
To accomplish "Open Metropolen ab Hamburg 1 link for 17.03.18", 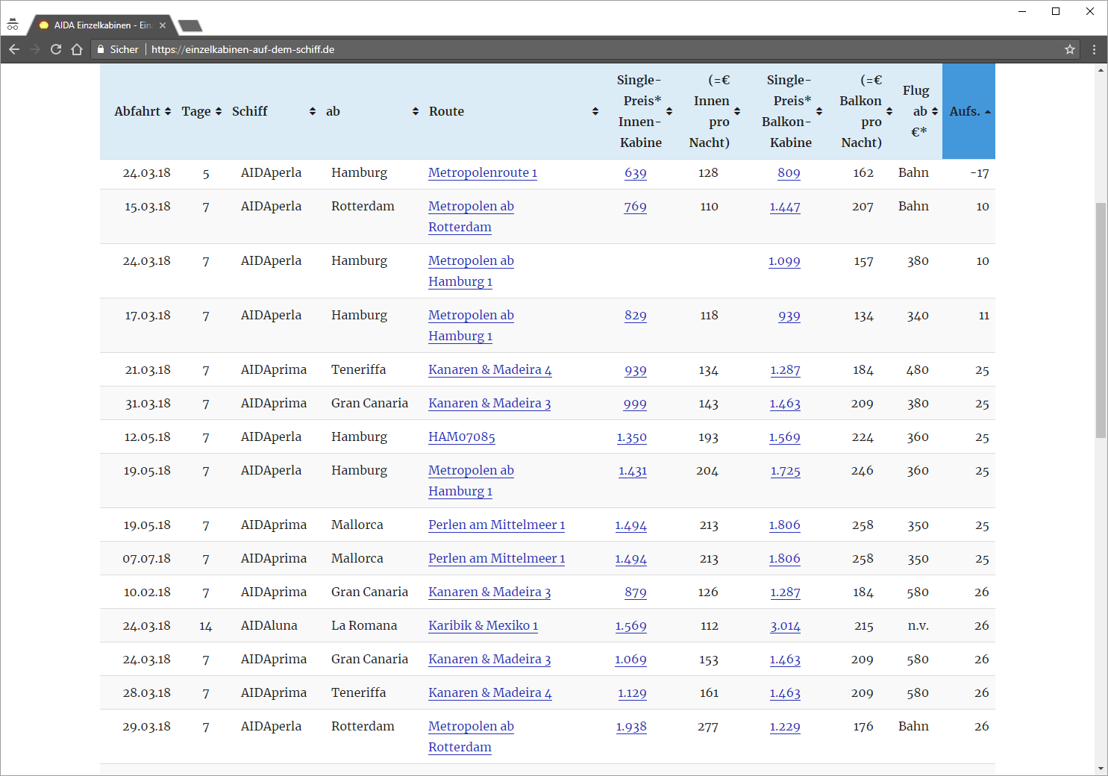I will tap(471, 325).
